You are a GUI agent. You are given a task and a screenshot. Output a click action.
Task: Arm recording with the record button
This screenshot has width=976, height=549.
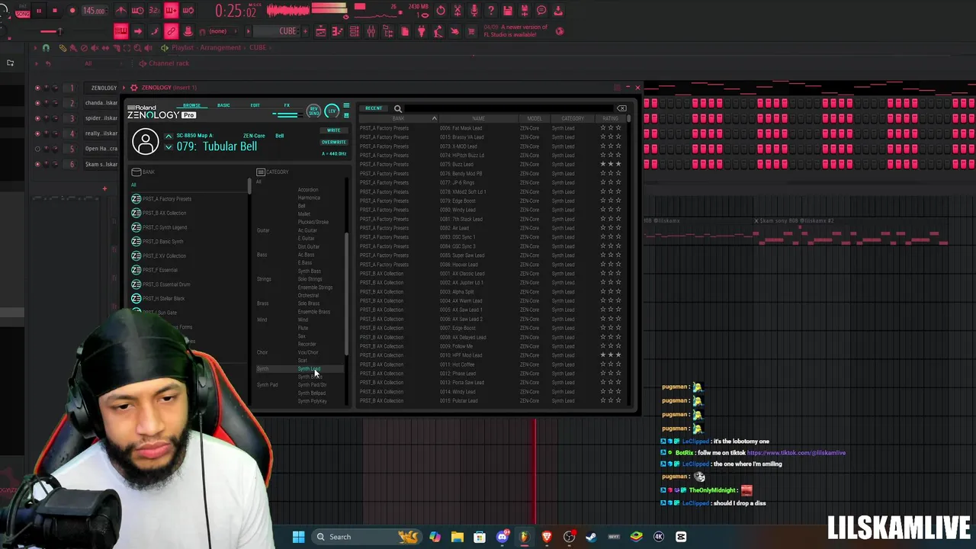(72, 11)
